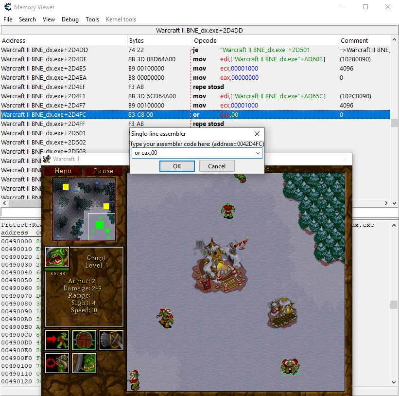Viewport: 399px width, 396px height.
Task: Select the peon left of the farm
Action: 166,317
